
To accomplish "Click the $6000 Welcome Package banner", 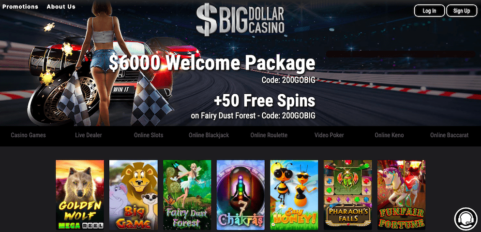I will tap(212, 63).
